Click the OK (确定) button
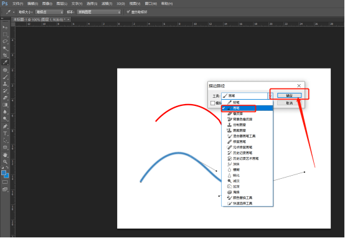 [289, 95]
